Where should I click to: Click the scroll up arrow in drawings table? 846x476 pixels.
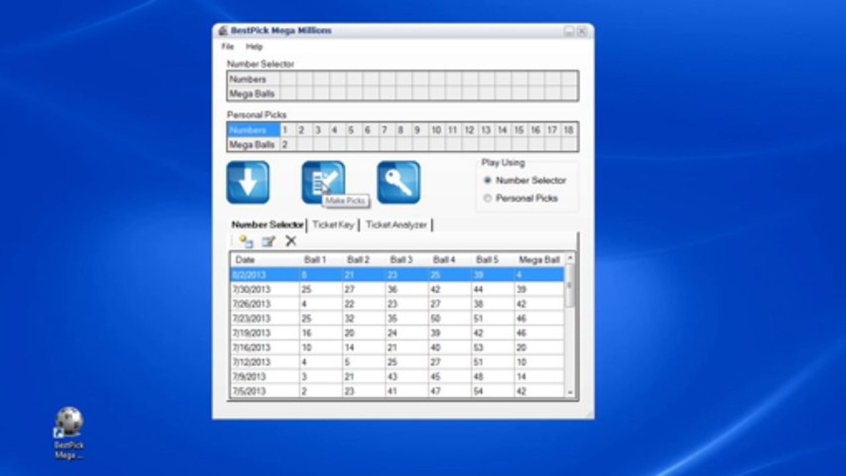tap(570, 258)
